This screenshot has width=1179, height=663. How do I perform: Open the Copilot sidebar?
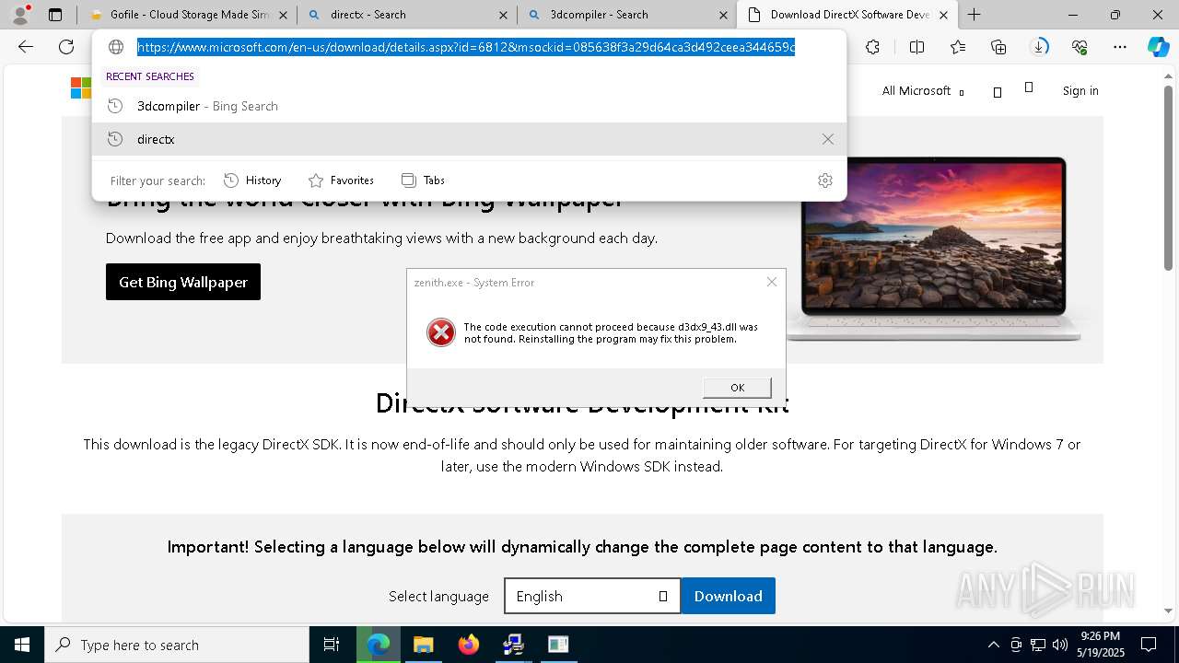click(x=1158, y=47)
